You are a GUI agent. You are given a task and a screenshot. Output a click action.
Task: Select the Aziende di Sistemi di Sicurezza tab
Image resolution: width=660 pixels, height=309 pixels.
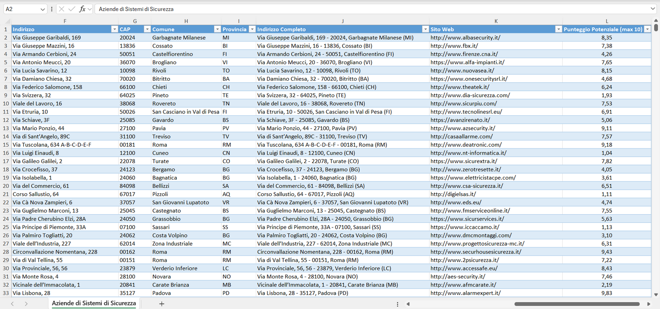coord(94,303)
